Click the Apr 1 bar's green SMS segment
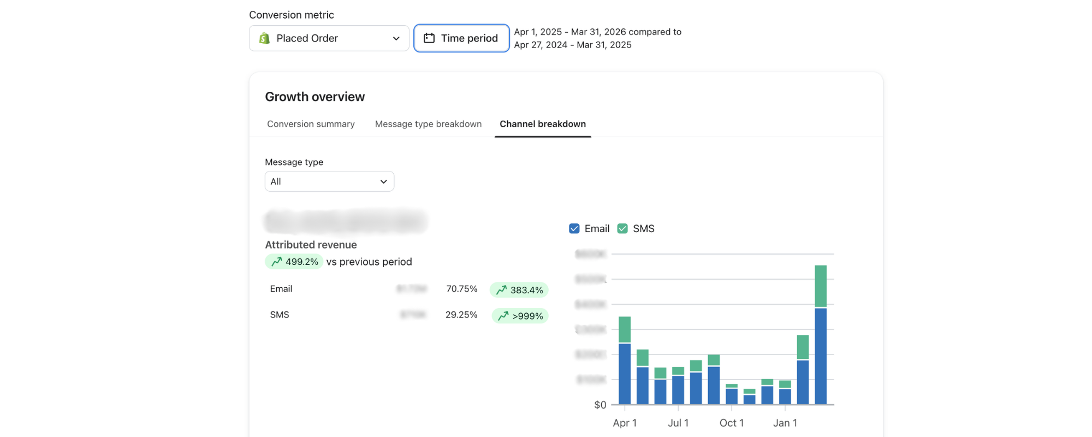Image resolution: width=1092 pixels, height=437 pixels. tap(625, 329)
